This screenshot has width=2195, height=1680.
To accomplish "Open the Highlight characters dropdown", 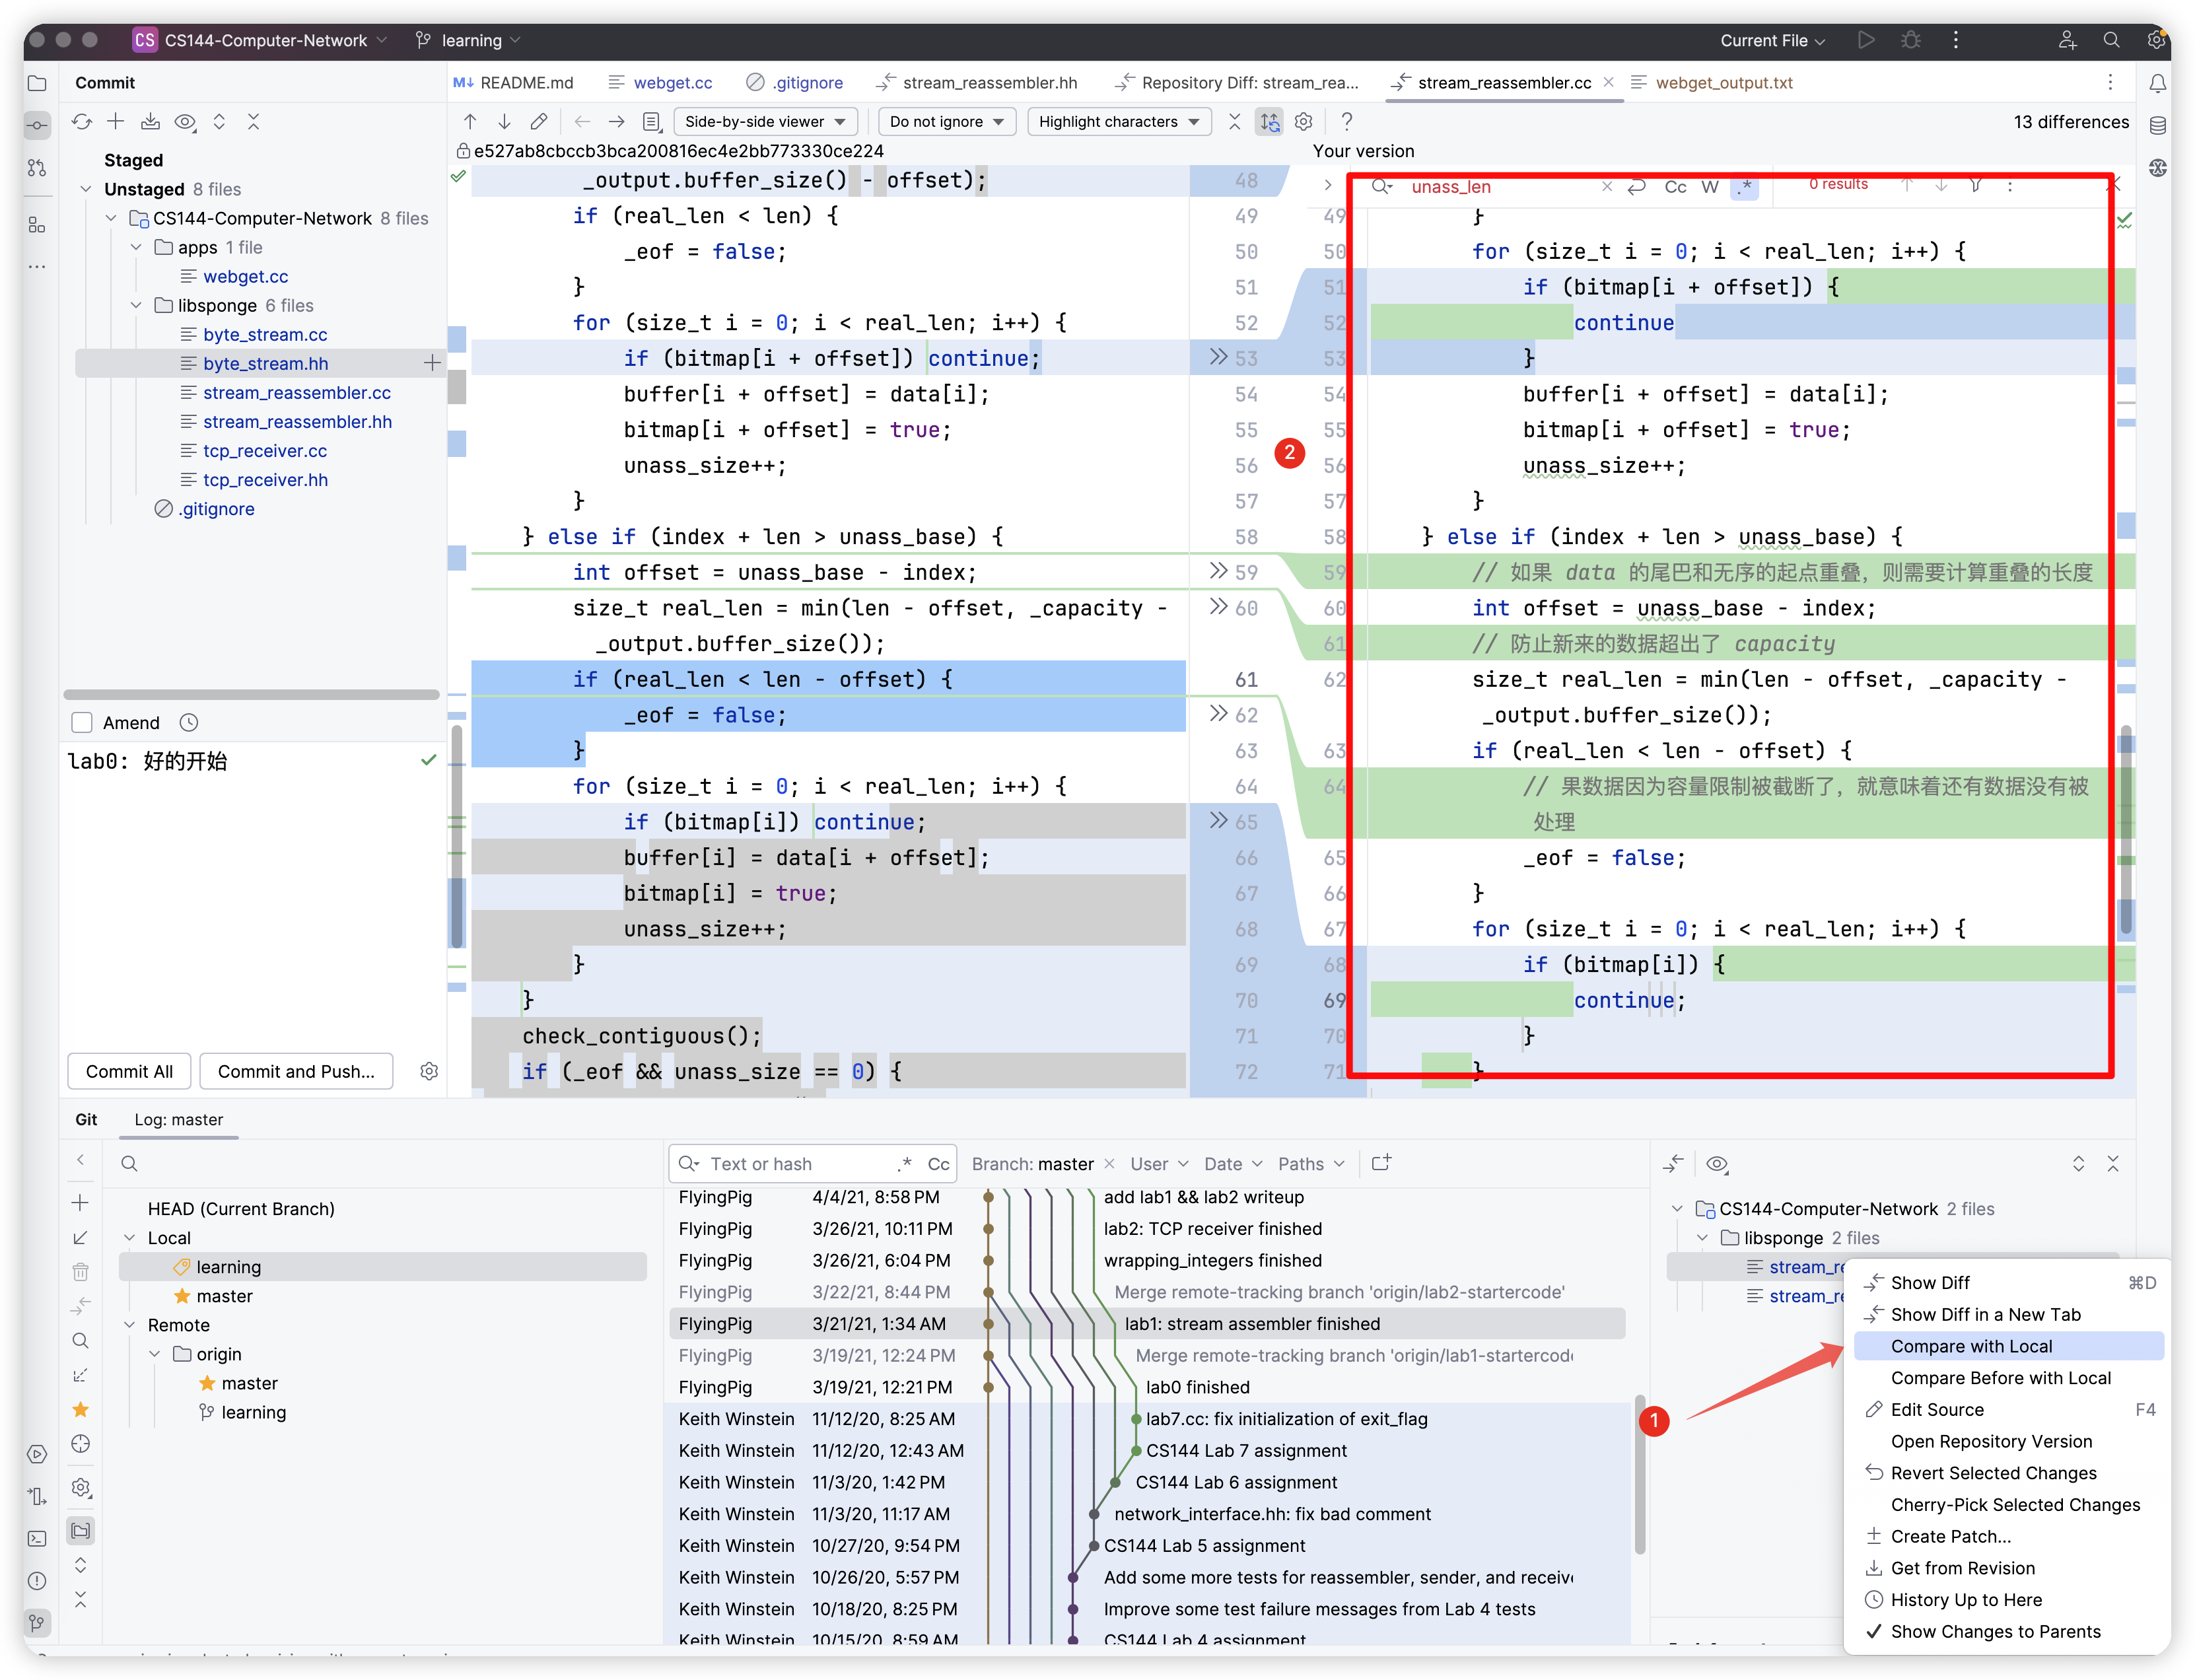I will pos(1119,122).
